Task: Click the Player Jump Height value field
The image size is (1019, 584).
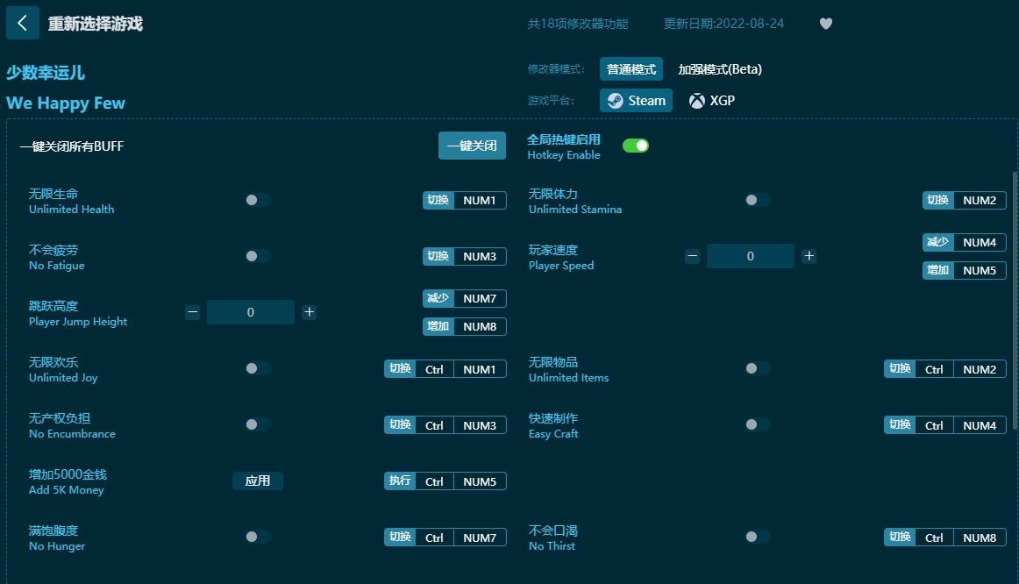Action: pos(251,312)
